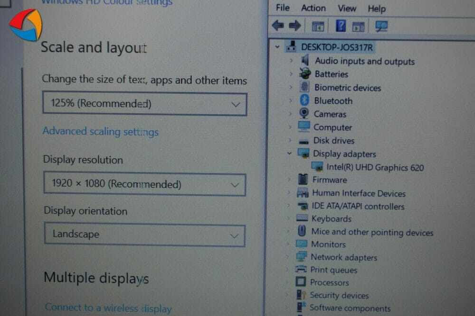Click the Back arrow in Device Manager toolbar
The height and width of the screenshot is (316, 475).
coord(278,26)
